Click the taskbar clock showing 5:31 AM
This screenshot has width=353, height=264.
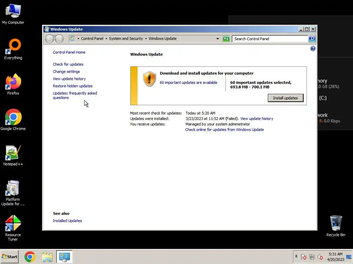click(x=335, y=256)
